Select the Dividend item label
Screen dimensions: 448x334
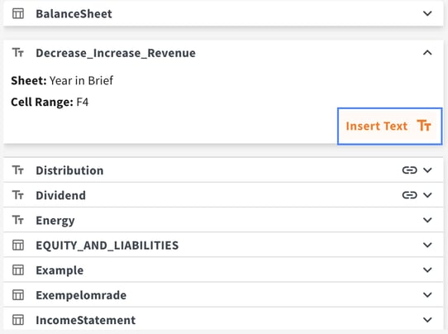coord(60,195)
